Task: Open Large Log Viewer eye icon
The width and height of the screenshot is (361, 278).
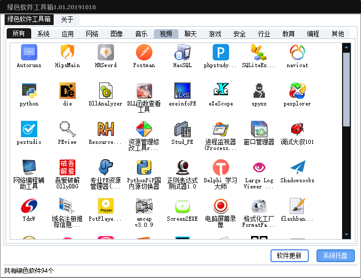Action: point(259,167)
